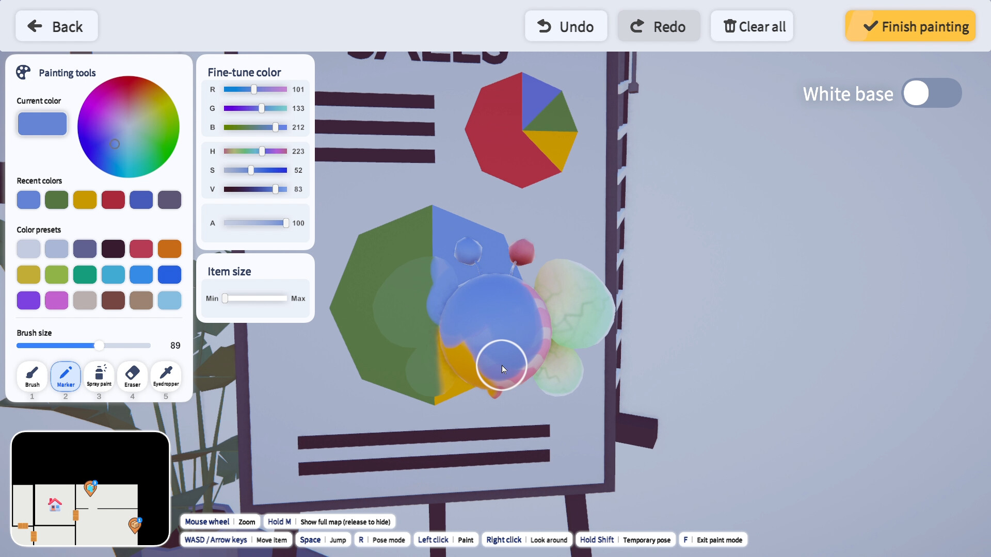Select the orange color preset
Viewport: 991px width, 557px height.
169,249
